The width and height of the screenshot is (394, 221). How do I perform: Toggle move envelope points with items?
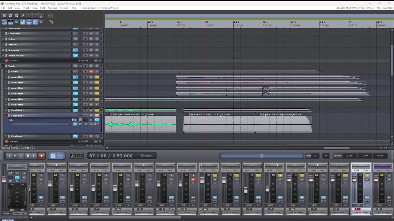(23, 22)
